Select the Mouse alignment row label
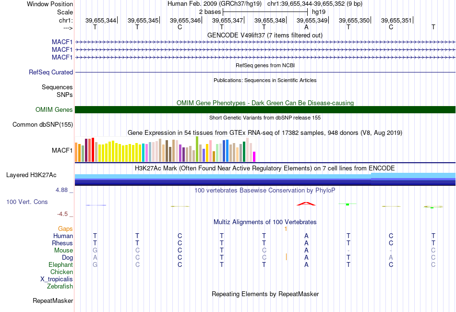456x312 pixels. coord(63,251)
